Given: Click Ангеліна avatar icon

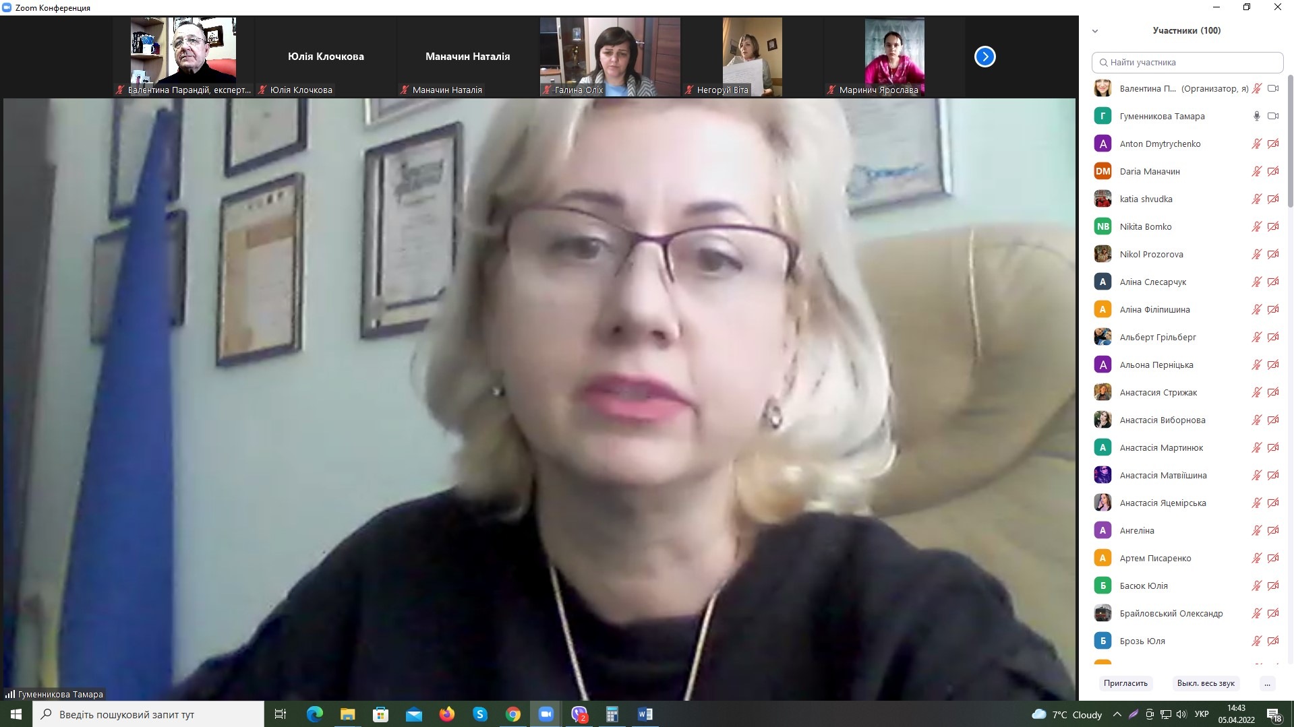Looking at the screenshot, I should click(1102, 530).
